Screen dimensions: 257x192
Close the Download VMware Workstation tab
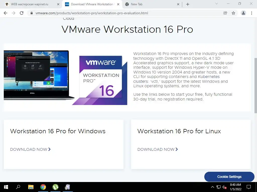click(118, 4)
